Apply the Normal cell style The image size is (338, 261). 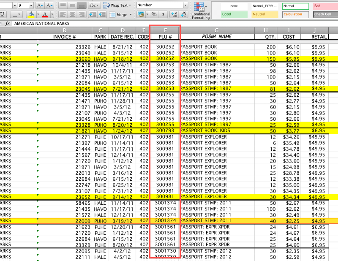click(x=295, y=6)
